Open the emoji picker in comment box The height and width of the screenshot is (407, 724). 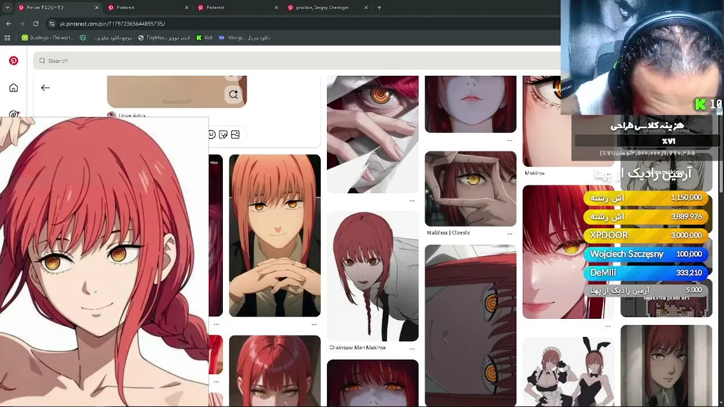click(212, 135)
